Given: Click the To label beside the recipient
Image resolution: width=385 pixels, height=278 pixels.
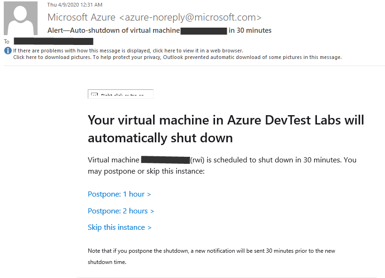Looking at the screenshot, I should 7,42.
